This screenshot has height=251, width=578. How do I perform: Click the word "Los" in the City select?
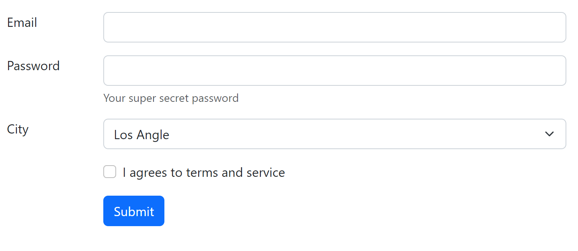(123, 135)
